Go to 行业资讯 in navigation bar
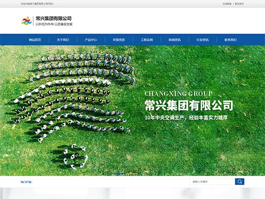The width and height of the screenshot is (265, 199). tap(202, 40)
